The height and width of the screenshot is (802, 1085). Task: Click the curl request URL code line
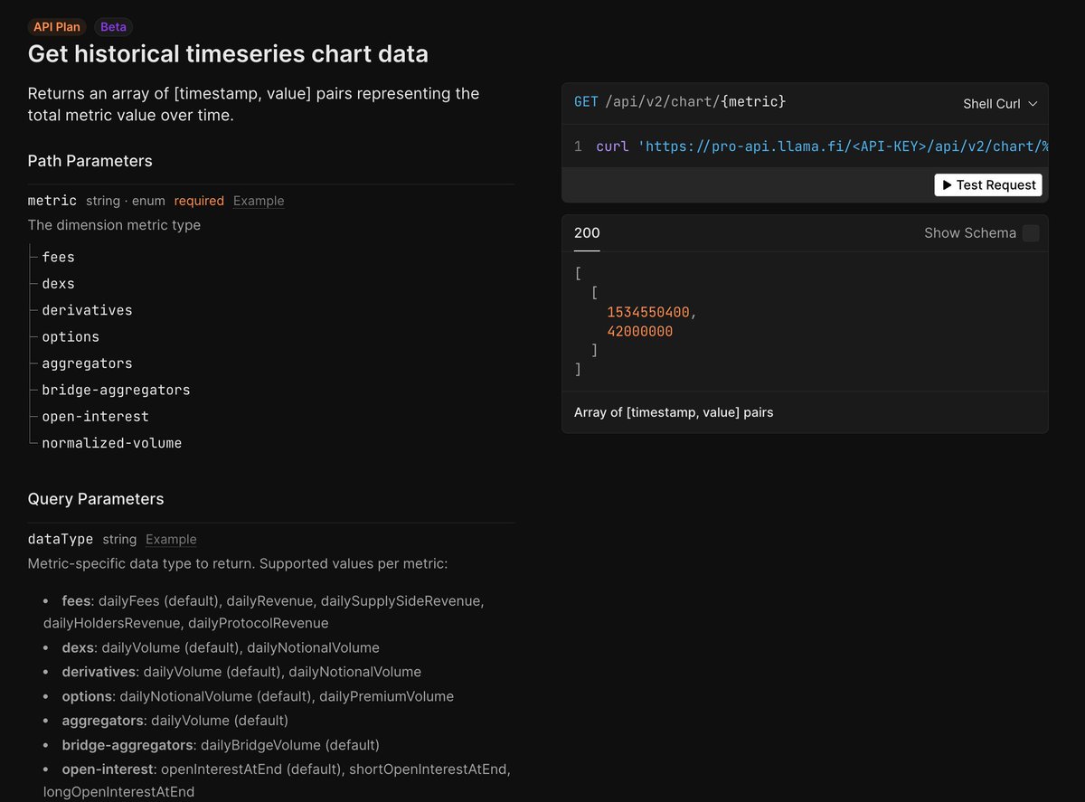coord(821,146)
